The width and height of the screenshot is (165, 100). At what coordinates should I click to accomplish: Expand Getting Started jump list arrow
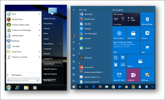(39, 35)
